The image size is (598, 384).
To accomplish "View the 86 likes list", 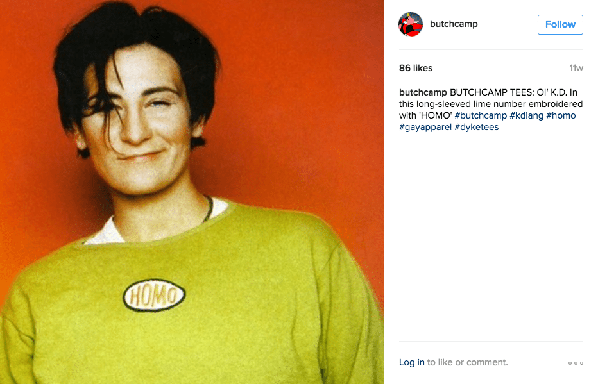I will [416, 68].
